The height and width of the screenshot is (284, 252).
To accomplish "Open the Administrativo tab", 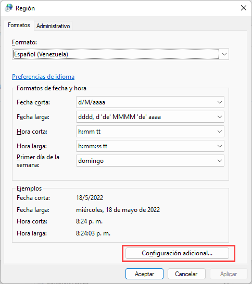I will pos(53,26).
